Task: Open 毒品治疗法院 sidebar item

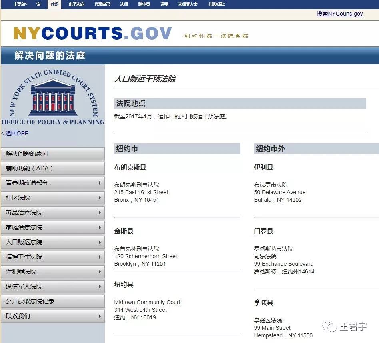Action: [53, 213]
